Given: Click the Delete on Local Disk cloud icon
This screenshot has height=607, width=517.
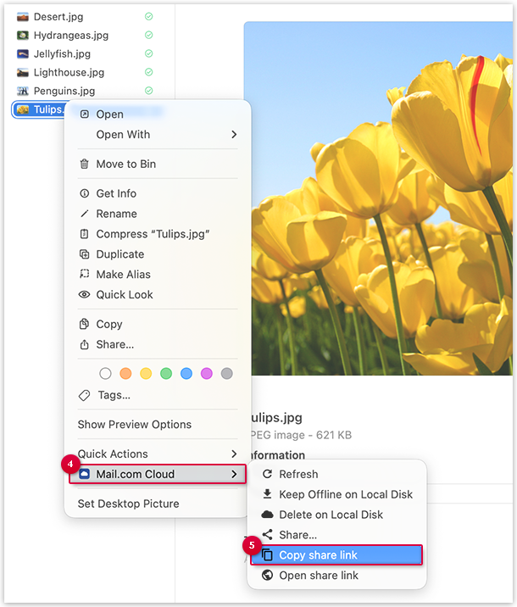Looking at the screenshot, I should [x=268, y=515].
